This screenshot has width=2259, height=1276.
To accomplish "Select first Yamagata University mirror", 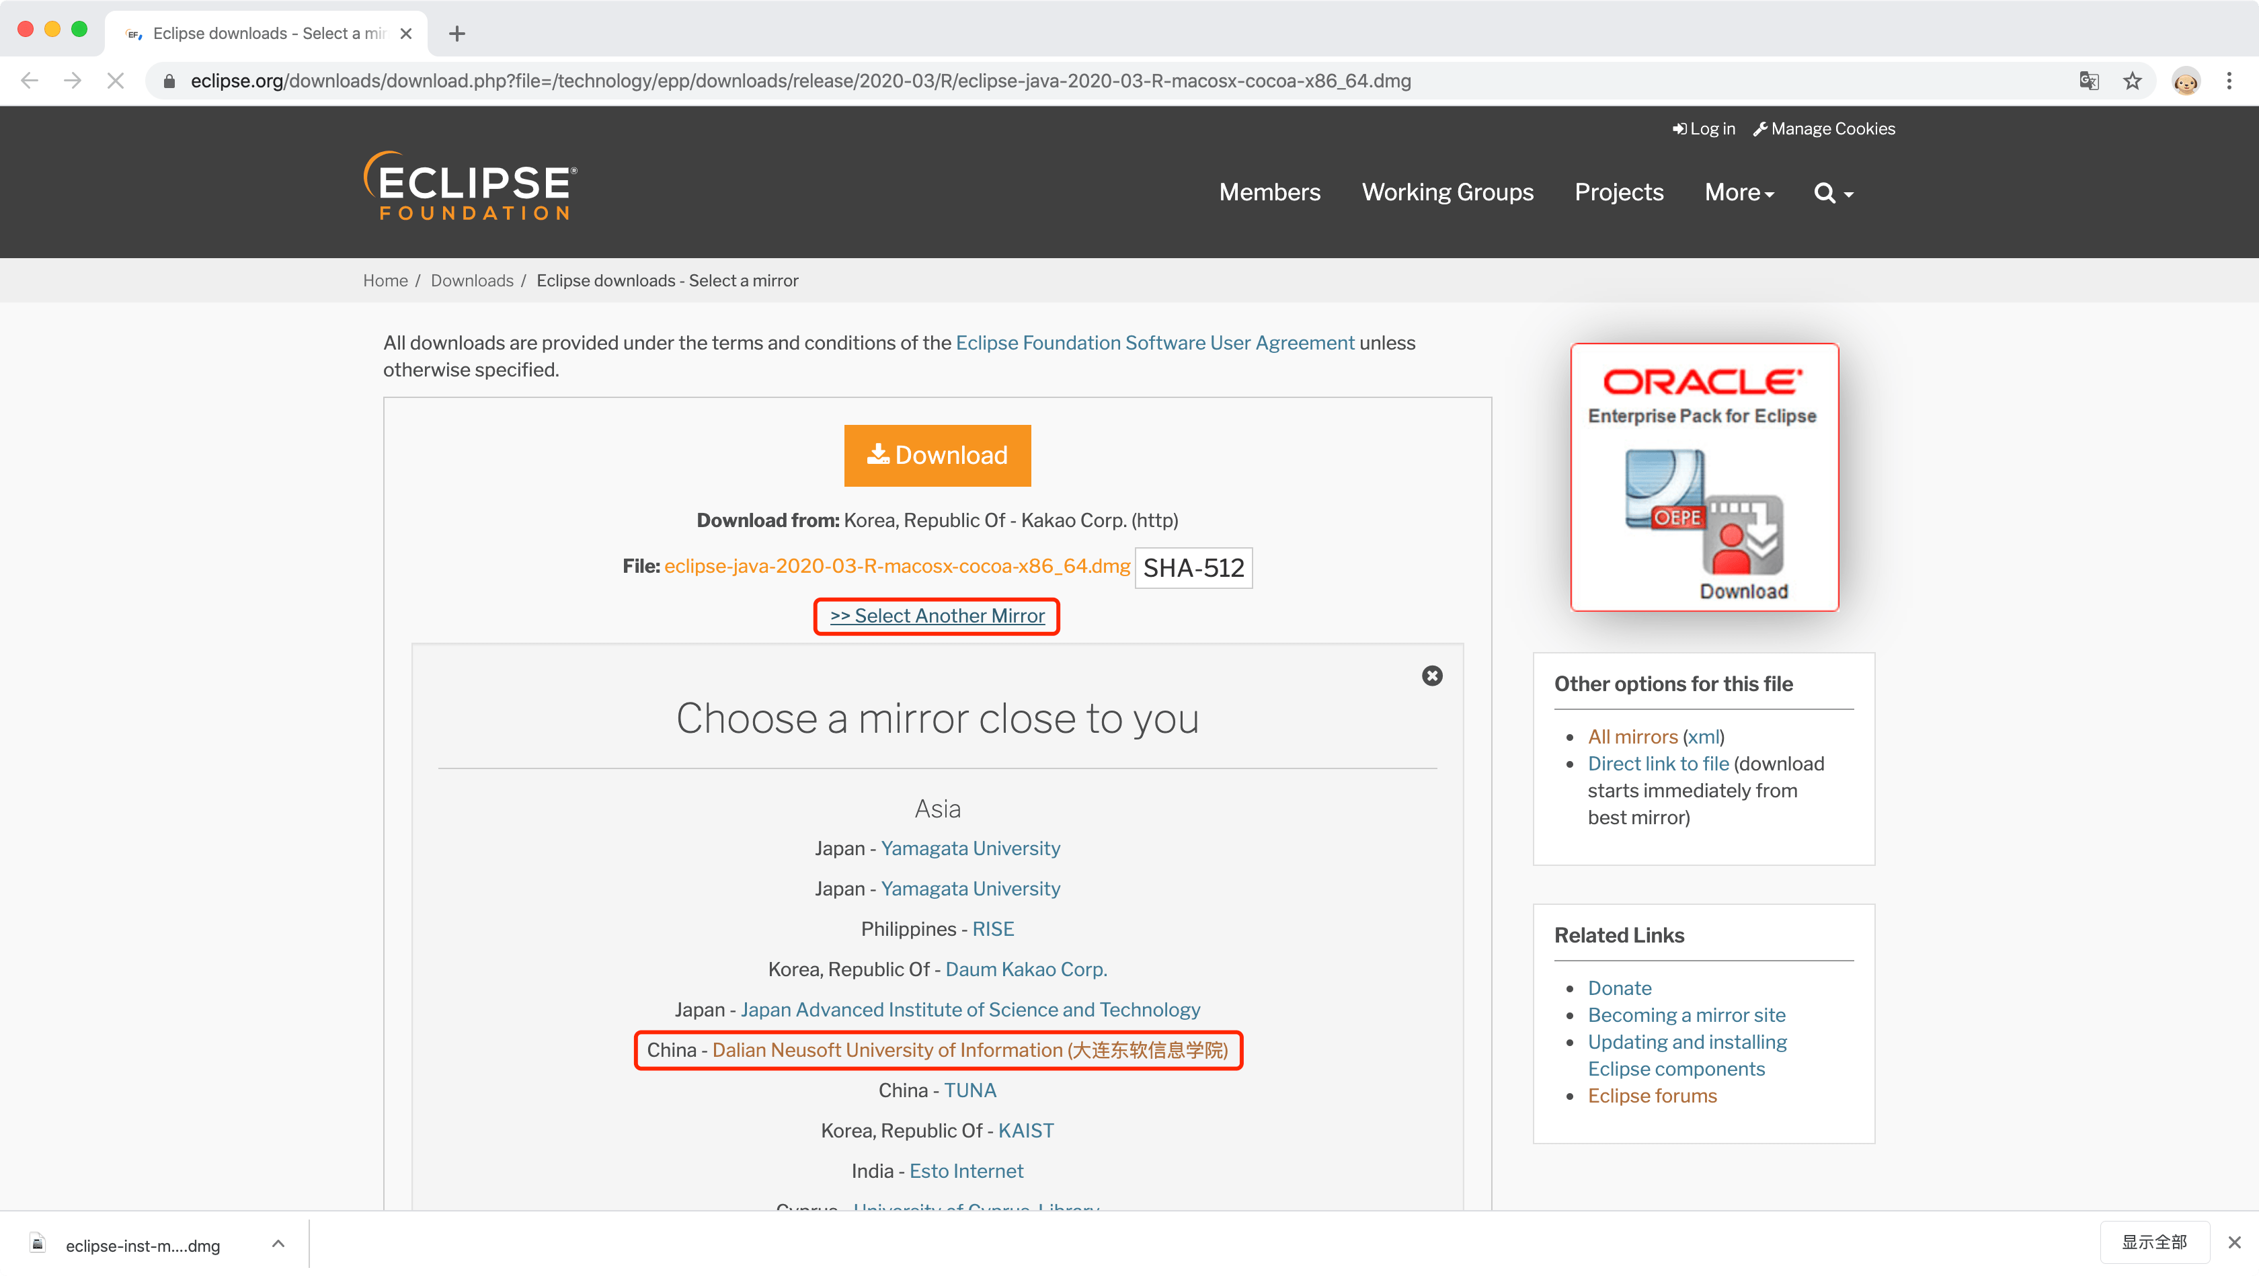I will 970,848.
